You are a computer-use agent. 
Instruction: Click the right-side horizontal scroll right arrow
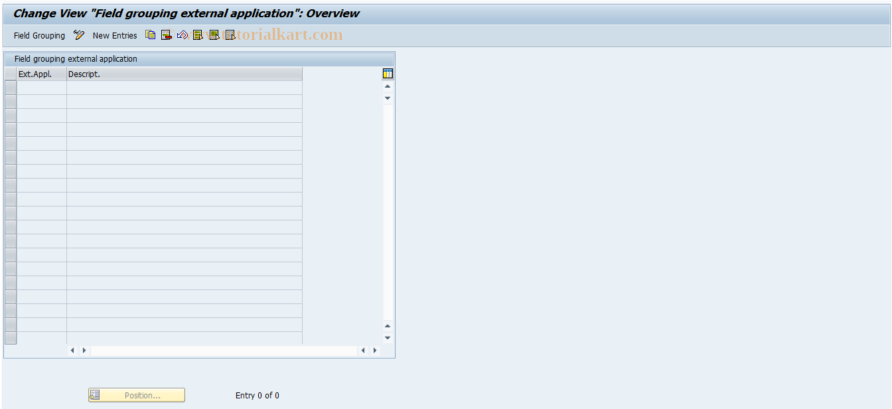[374, 350]
